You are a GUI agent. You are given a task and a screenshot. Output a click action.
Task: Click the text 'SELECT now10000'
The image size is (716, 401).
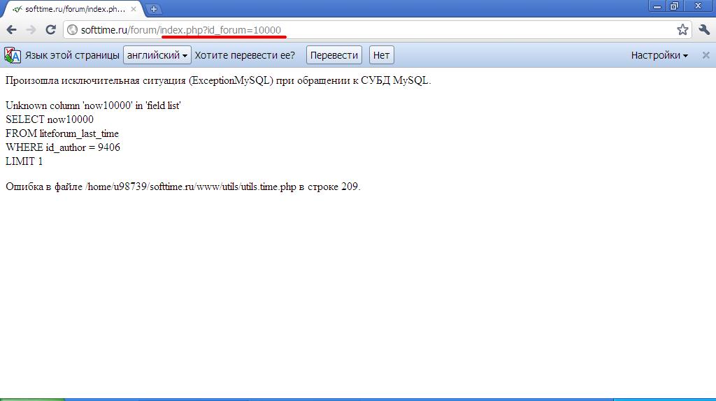tap(50, 119)
